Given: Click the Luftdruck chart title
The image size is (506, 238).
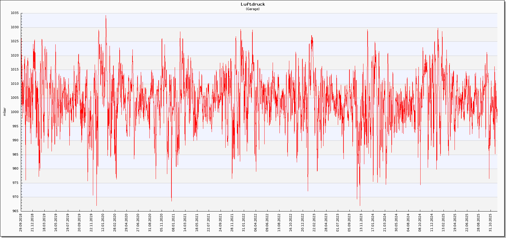Looking at the screenshot, I should pyautogui.click(x=253, y=4).
